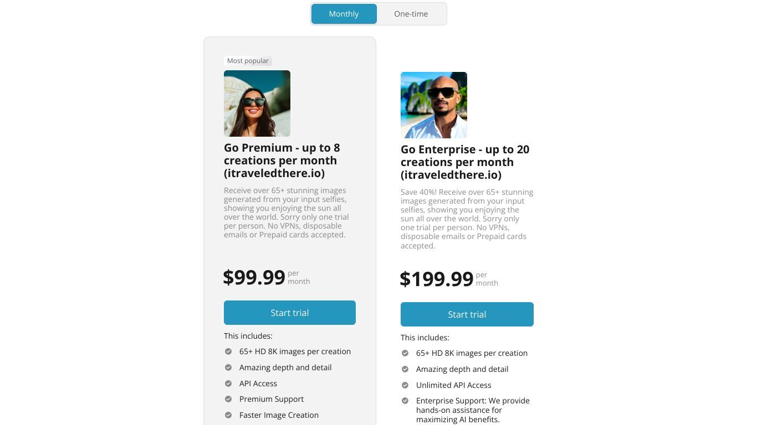Click the Go Premium plan heading

282,160
